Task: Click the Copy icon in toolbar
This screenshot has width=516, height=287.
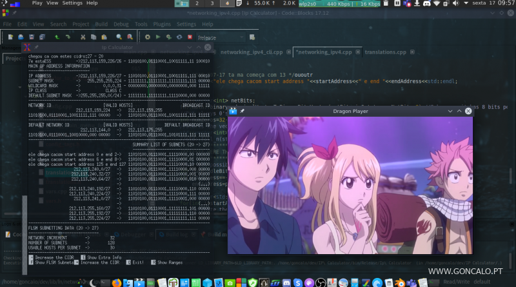Action: click(x=94, y=37)
